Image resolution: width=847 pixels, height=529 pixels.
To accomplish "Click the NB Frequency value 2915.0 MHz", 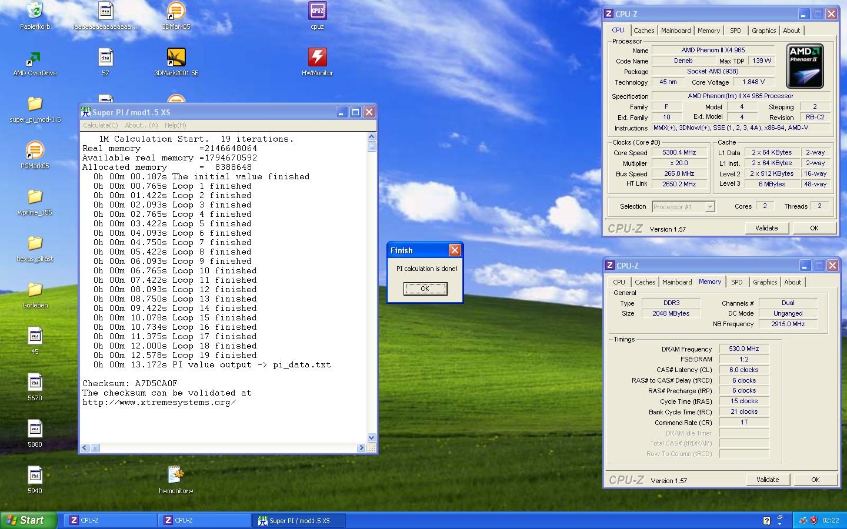I will tap(788, 324).
